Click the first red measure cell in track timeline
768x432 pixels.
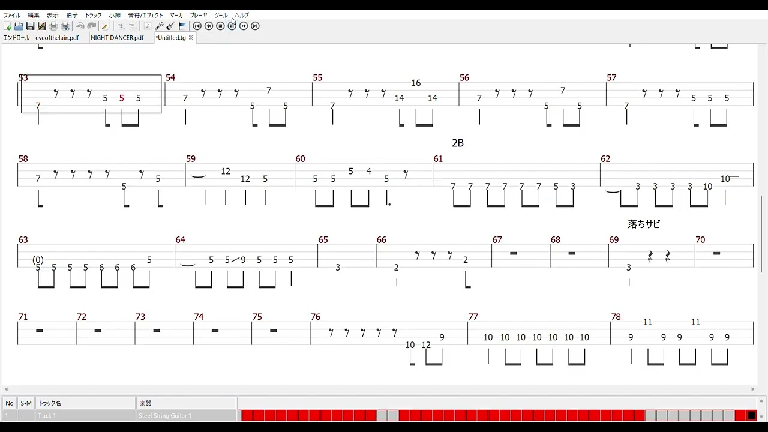pos(248,415)
